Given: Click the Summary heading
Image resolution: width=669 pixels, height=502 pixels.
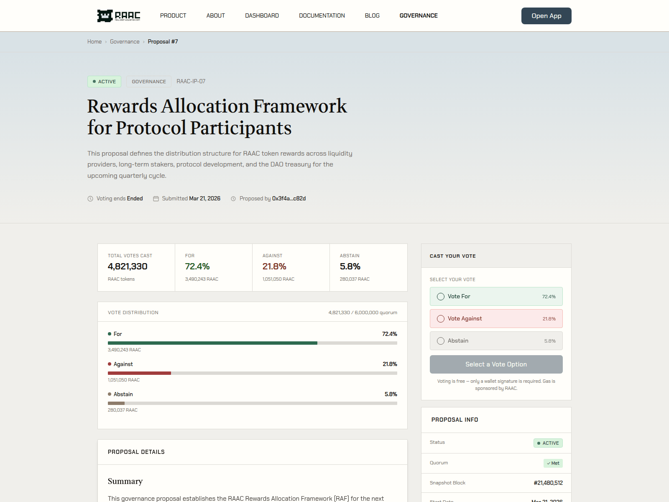Looking at the screenshot, I should tap(125, 481).
